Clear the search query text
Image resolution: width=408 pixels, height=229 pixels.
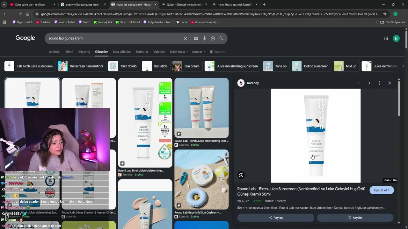(x=186, y=38)
